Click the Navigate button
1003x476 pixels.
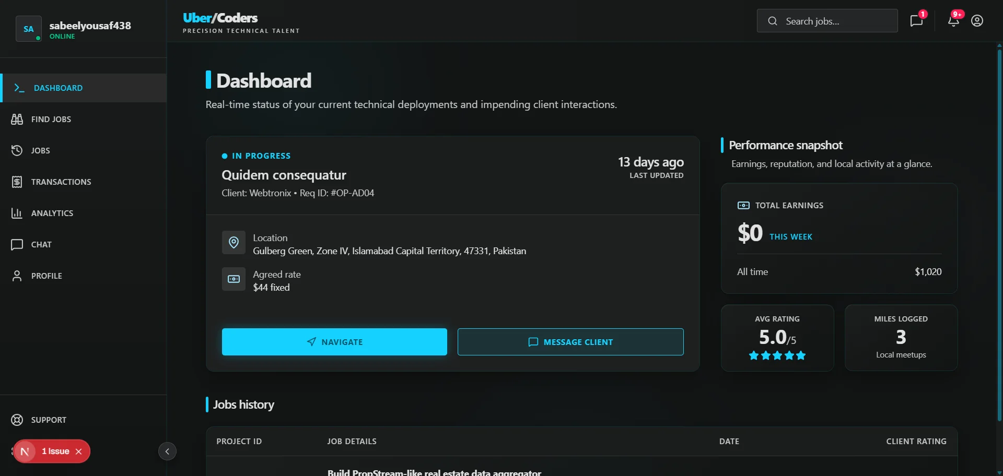(x=334, y=342)
